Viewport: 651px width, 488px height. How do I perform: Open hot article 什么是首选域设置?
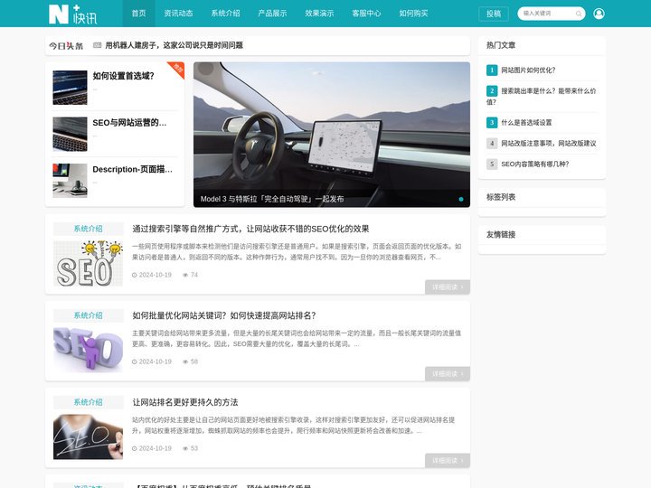pyautogui.click(x=526, y=122)
